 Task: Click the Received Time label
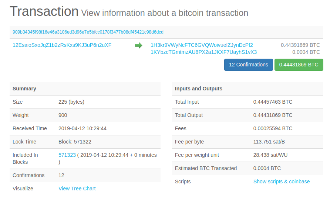30,128
